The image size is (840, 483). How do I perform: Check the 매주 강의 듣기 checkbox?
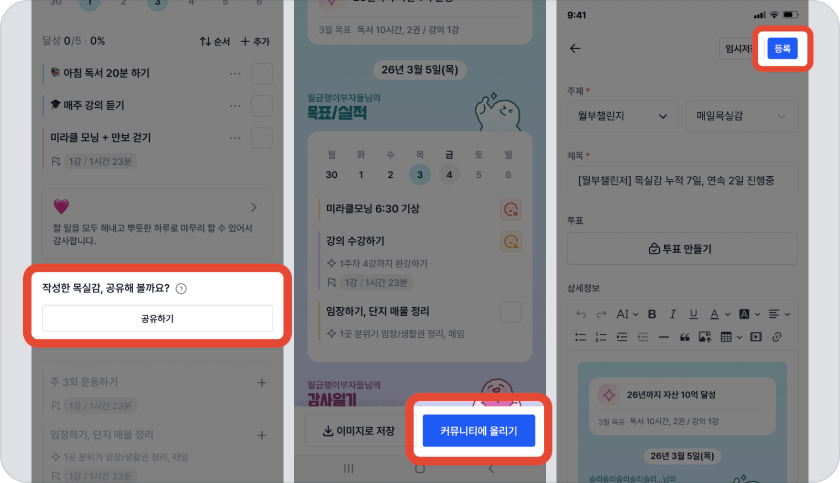(262, 106)
